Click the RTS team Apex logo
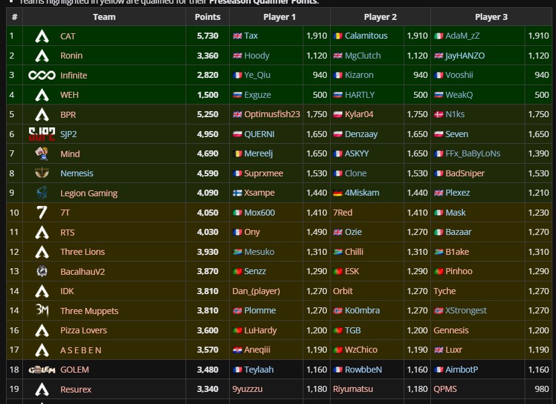556x404 pixels. [42, 232]
